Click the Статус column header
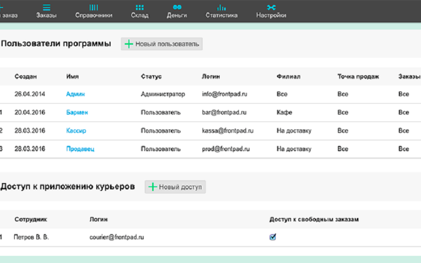The height and width of the screenshot is (263, 421). pos(151,77)
